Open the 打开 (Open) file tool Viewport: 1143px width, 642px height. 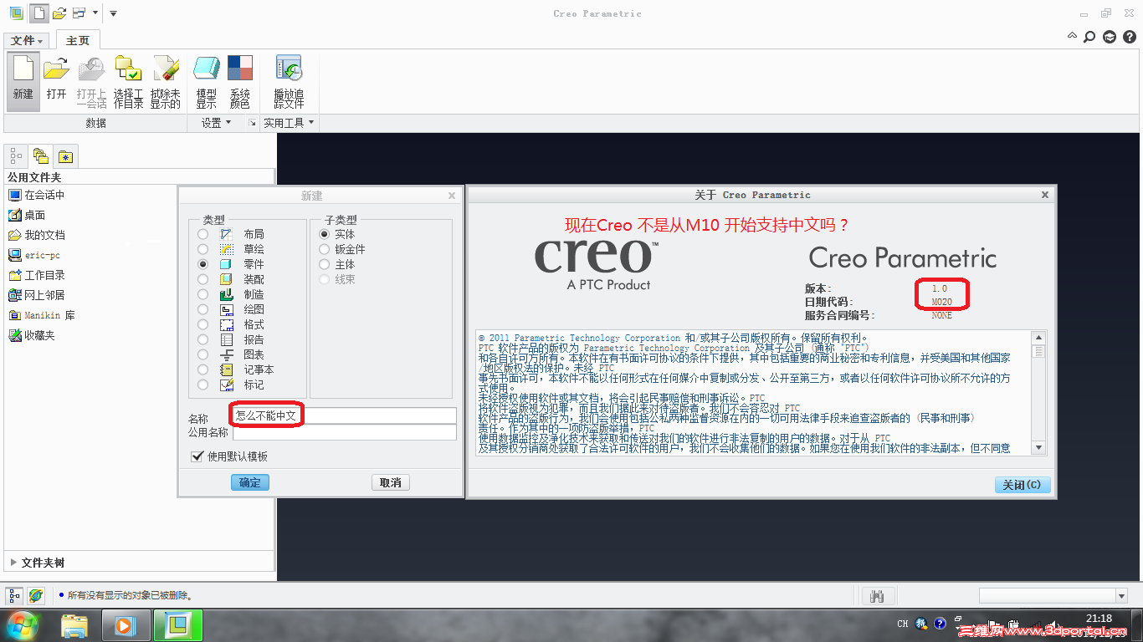coord(56,81)
